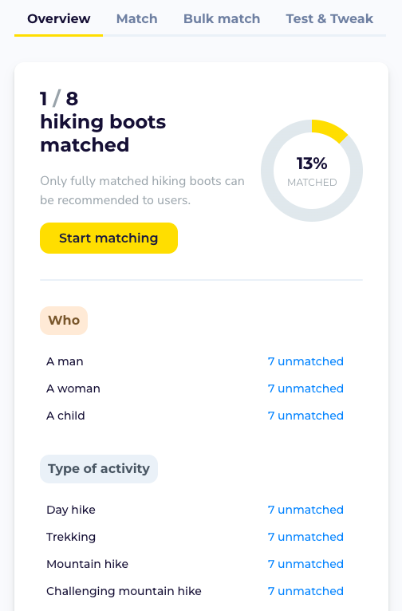Click the Who category tag
The width and height of the screenshot is (402, 611).
pyautogui.click(x=64, y=321)
